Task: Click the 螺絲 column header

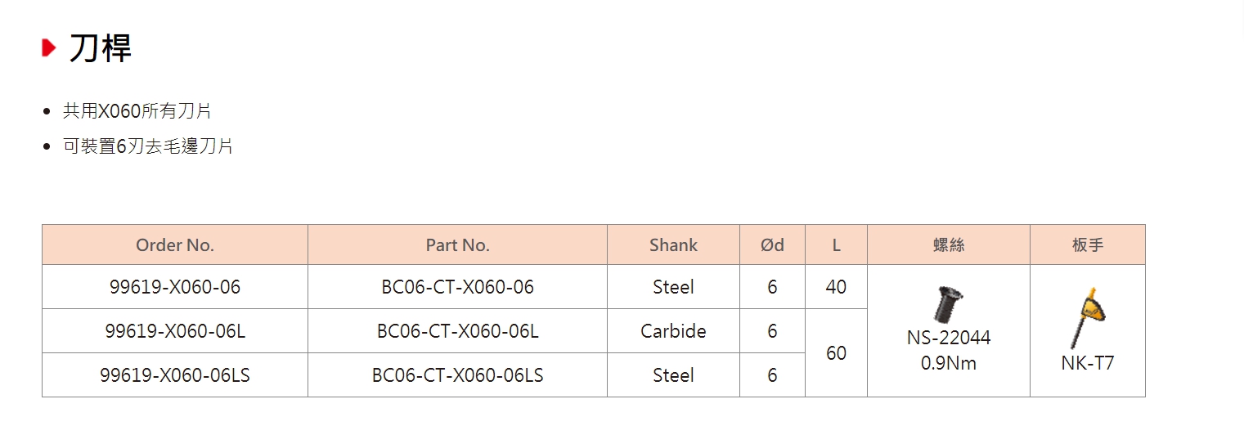Action: coord(949,244)
